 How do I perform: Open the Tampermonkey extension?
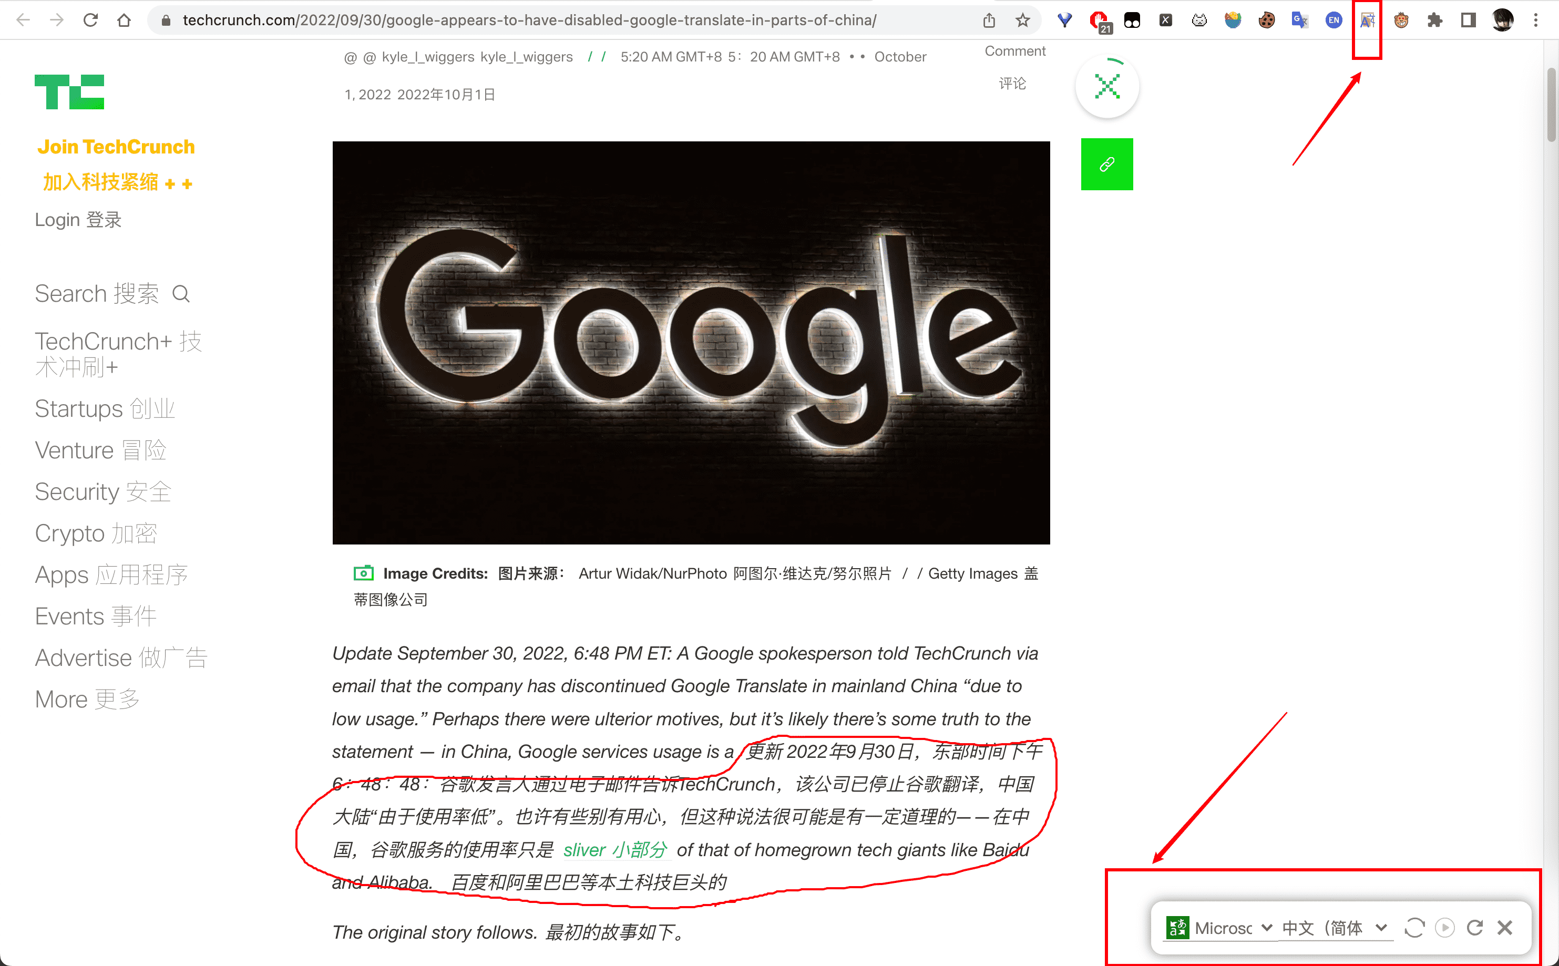coord(1132,20)
